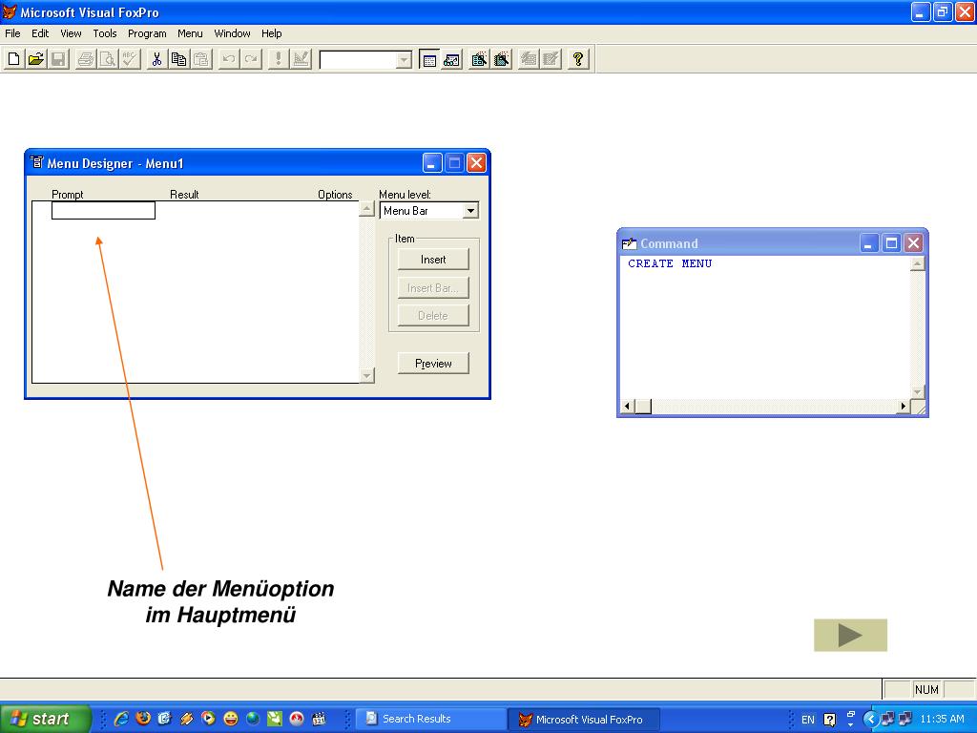
Task: Close the Menu Designer window
Action: click(x=476, y=163)
